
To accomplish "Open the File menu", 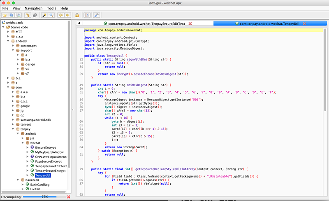I will [5, 8].
